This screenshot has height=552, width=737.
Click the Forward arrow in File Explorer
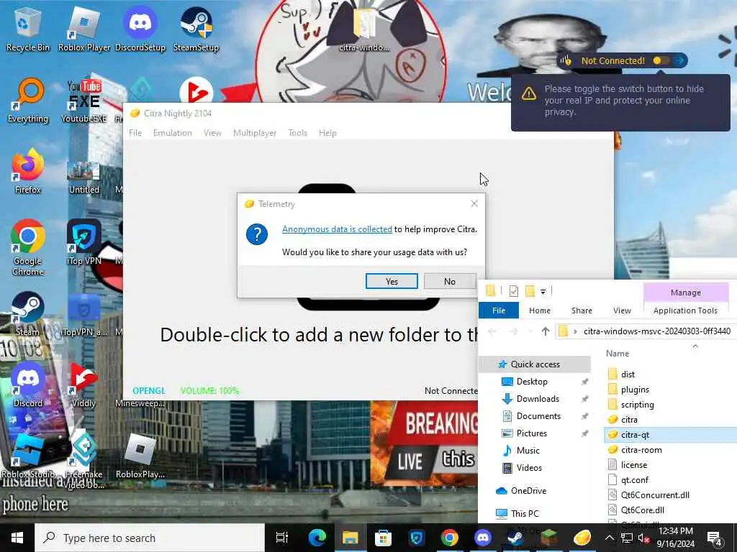click(x=513, y=331)
